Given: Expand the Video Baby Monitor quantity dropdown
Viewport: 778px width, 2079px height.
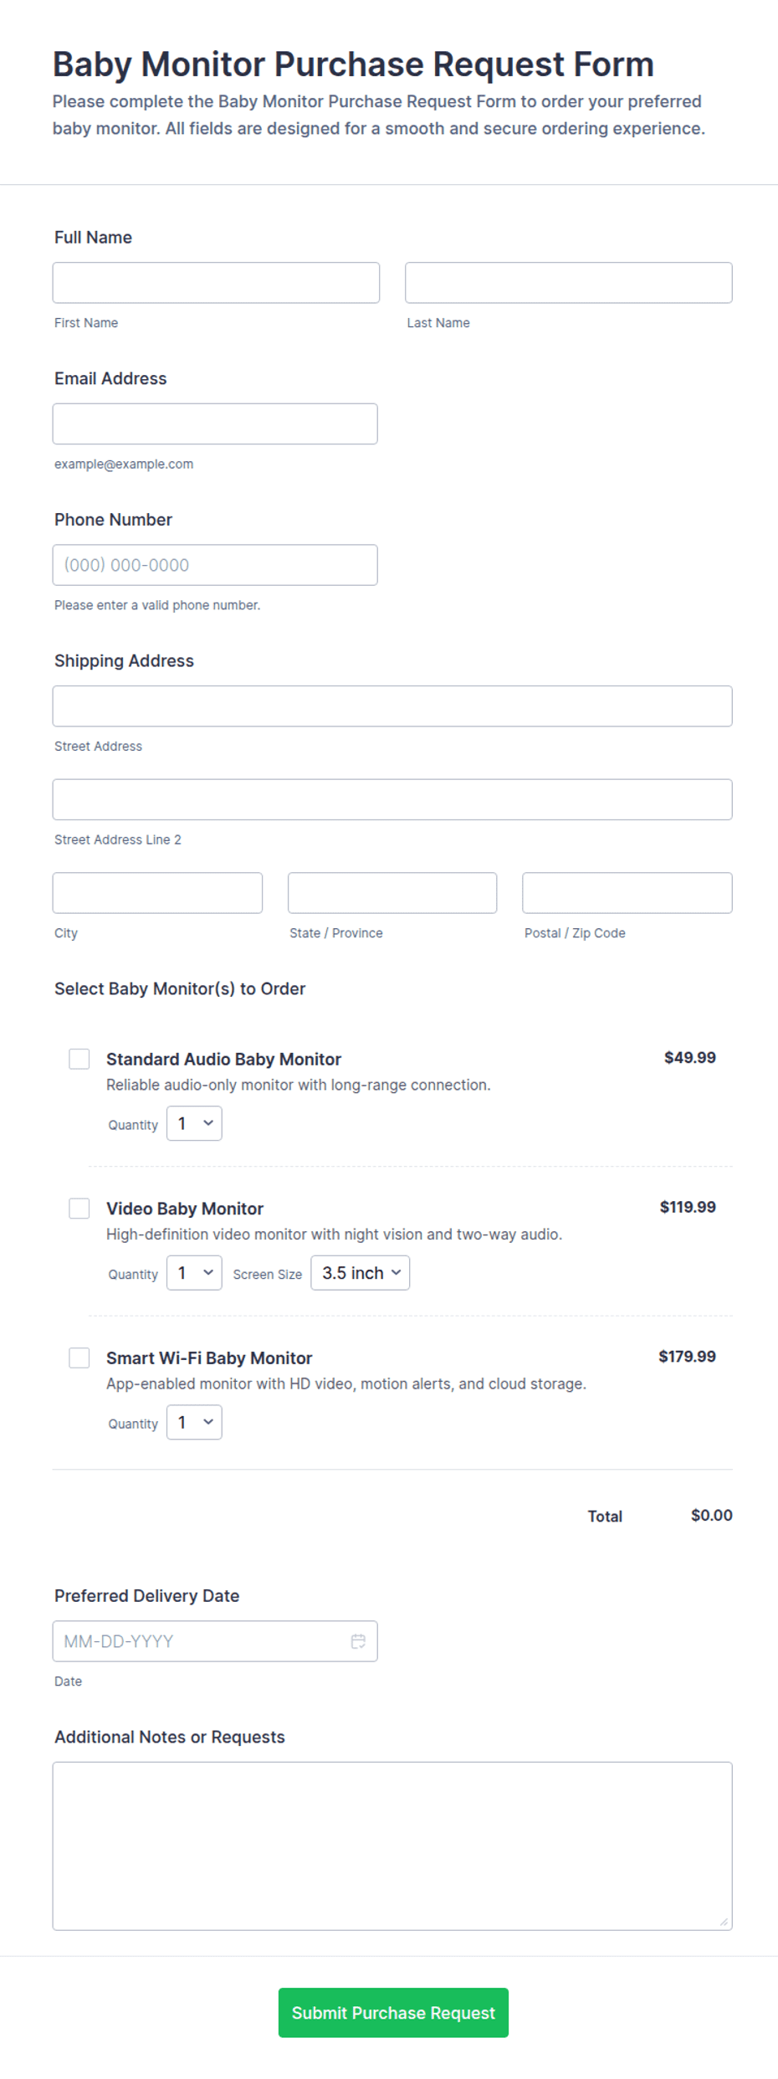Looking at the screenshot, I should tap(194, 1273).
